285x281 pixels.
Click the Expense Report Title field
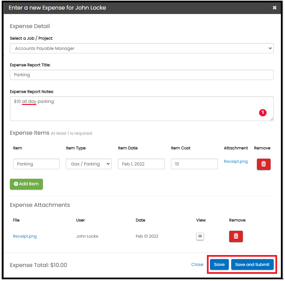pos(142,75)
